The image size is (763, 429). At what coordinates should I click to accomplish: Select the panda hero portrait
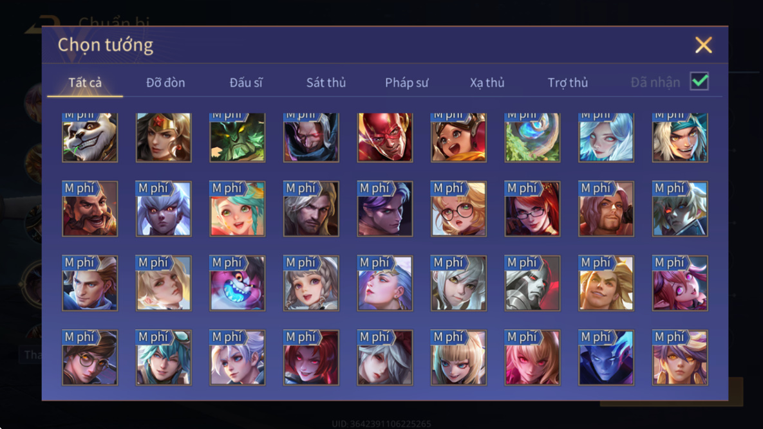(x=89, y=138)
